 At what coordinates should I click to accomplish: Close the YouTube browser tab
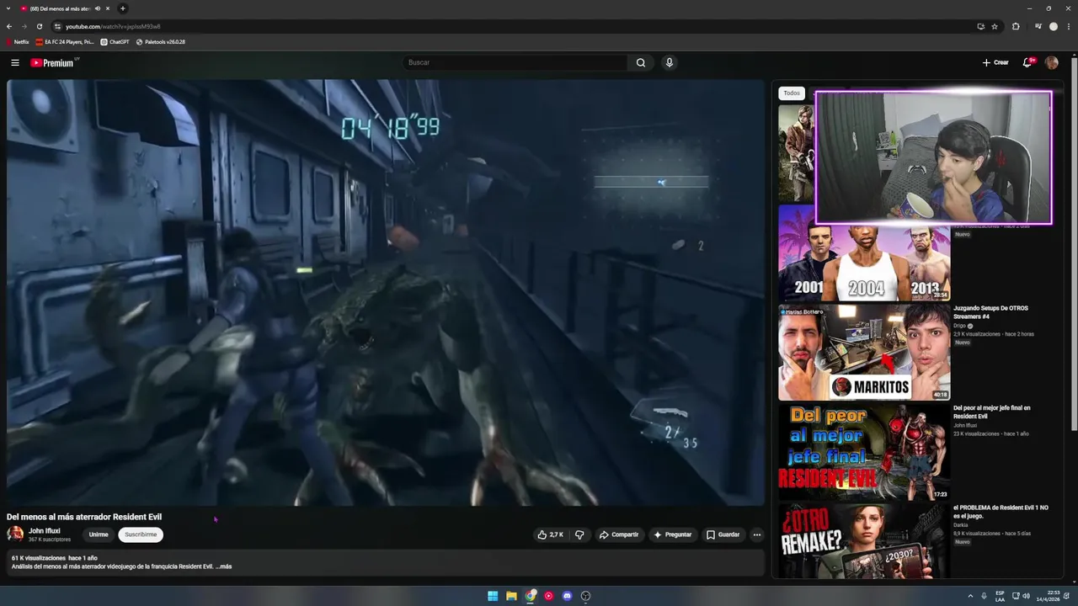(x=108, y=8)
